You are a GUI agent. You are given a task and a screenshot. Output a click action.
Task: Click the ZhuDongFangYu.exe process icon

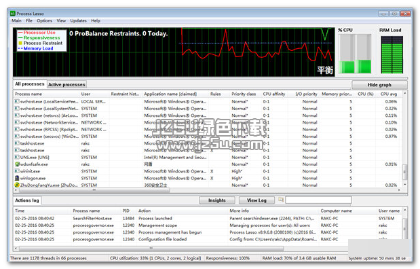(17, 185)
